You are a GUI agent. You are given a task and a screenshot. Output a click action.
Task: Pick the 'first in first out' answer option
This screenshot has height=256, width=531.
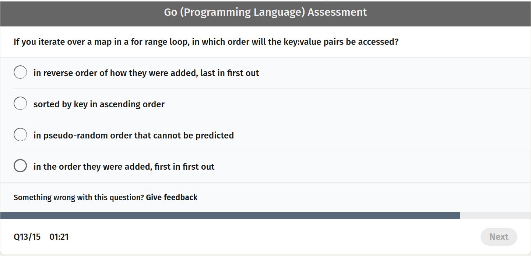(20, 166)
